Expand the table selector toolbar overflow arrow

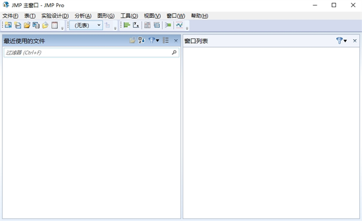pyautogui.click(x=115, y=28)
